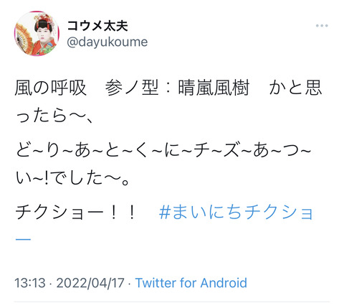
Task: Open the three-dot more options menu
Action: coord(322,26)
